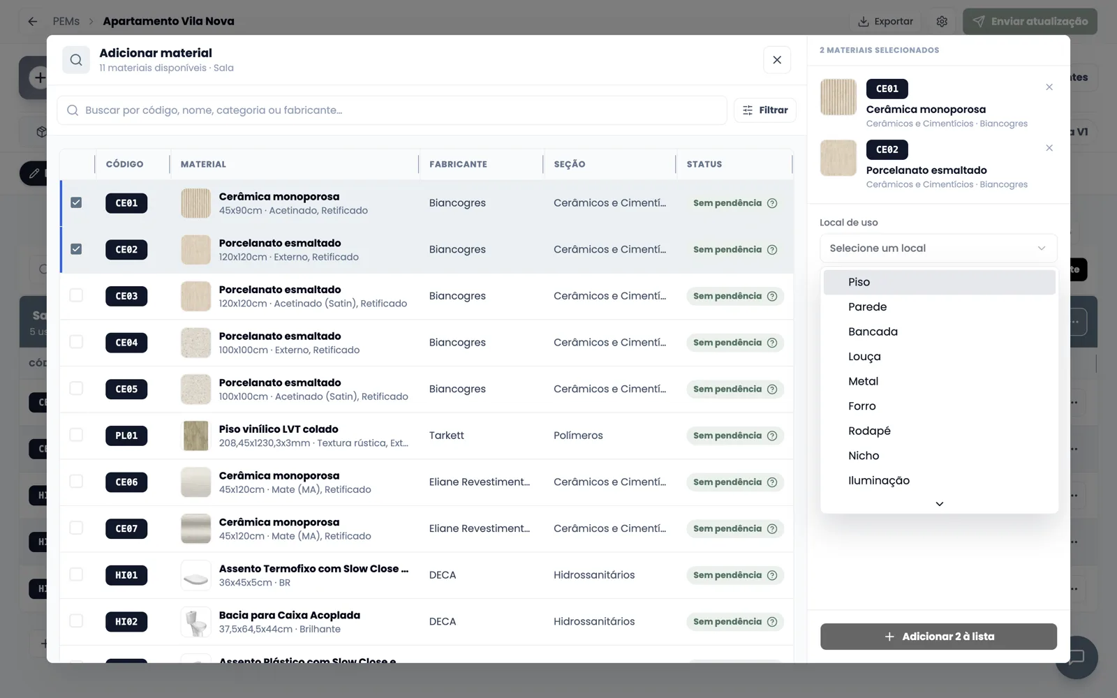Image resolution: width=1117 pixels, height=698 pixels.
Task: Open the status help icon for CE06
Action: point(772,482)
